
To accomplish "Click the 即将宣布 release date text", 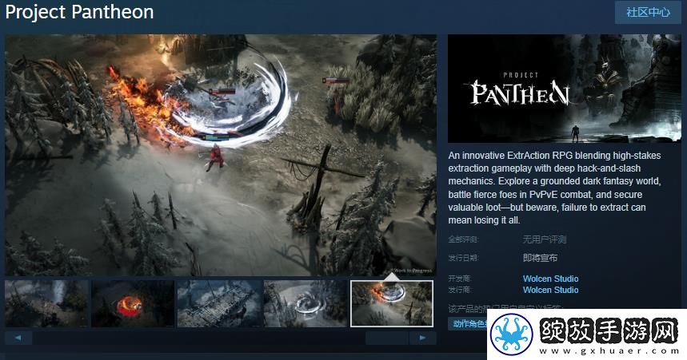I will 540,258.
